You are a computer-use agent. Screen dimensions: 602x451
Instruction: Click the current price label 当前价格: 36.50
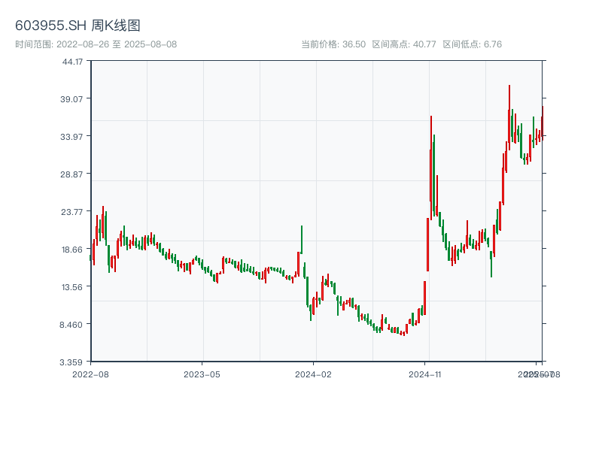click(x=333, y=44)
